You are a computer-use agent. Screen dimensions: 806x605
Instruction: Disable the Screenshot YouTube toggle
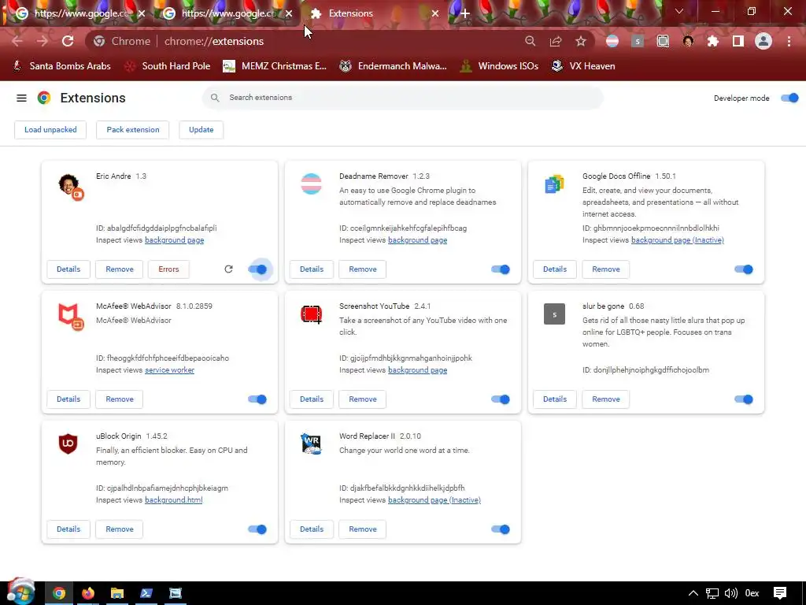pyautogui.click(x=500, y=399)
